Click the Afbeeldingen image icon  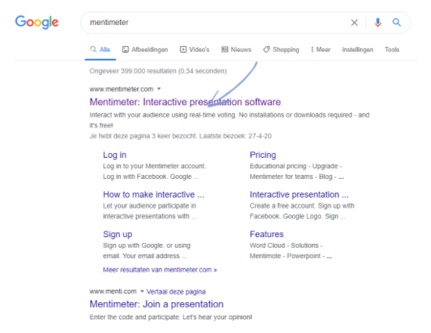pos(125,50)
